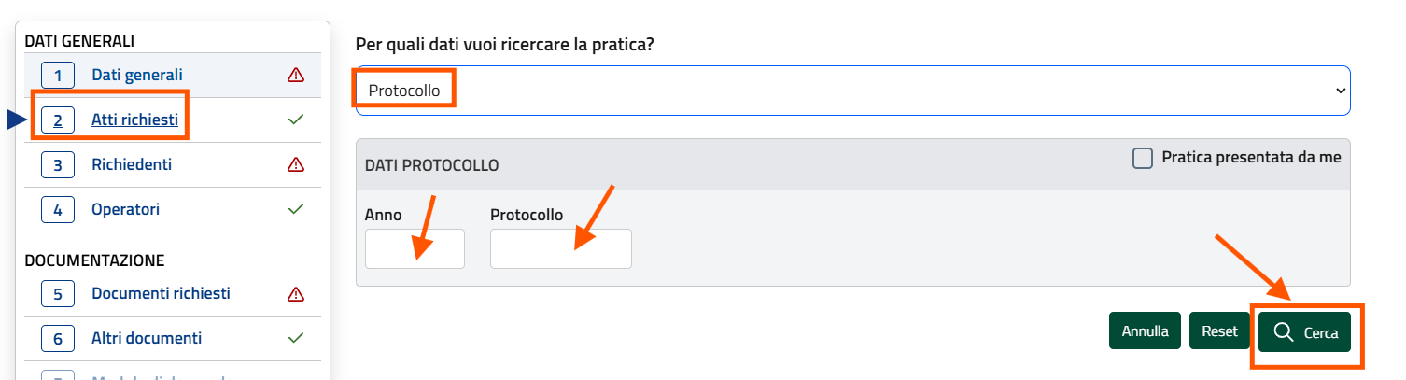Click warning icon beside Dati generali
The image size is (1406, 380).
(296, 75)
